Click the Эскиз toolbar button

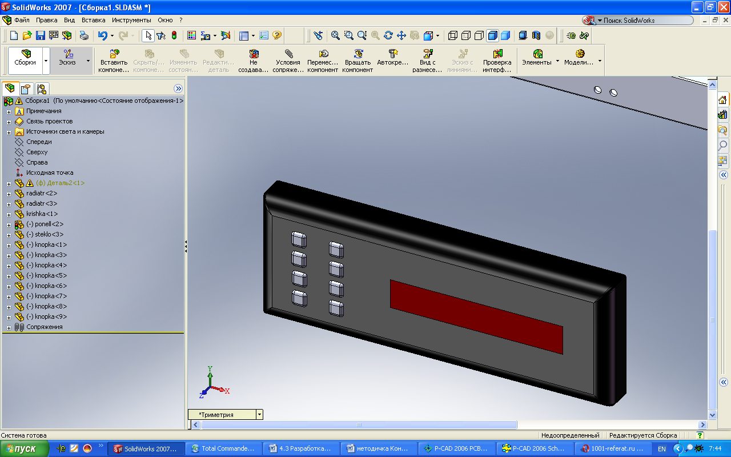[67, 61]
